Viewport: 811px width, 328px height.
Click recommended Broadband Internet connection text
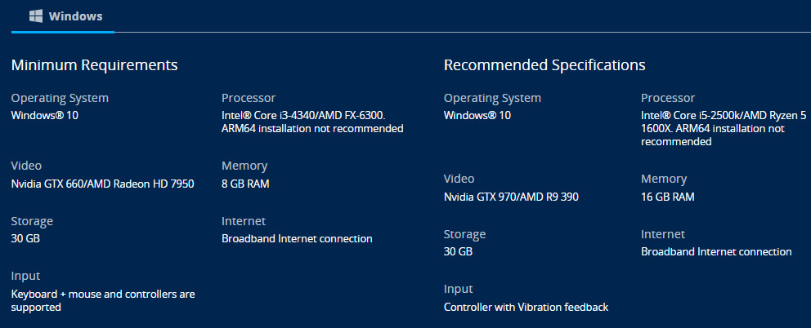click(x=716, y=251)
